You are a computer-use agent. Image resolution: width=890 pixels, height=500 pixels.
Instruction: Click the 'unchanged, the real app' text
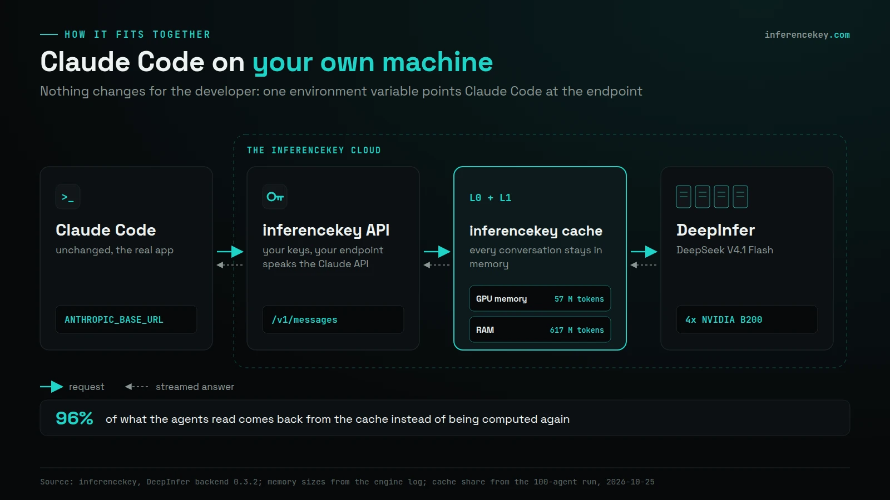[115, 250]
